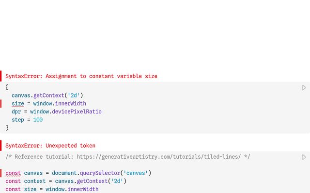This screenshot has height=193, width=310.
Task: Run the first code cell with play icon
Action: (304, 88)
